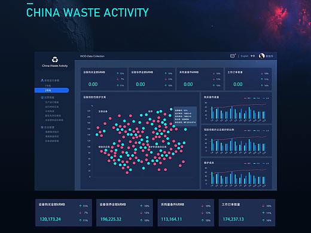Click the cyan dot beside the tooltip box
The height and width of the screenshot is (233, 311).
click(171, 109)
